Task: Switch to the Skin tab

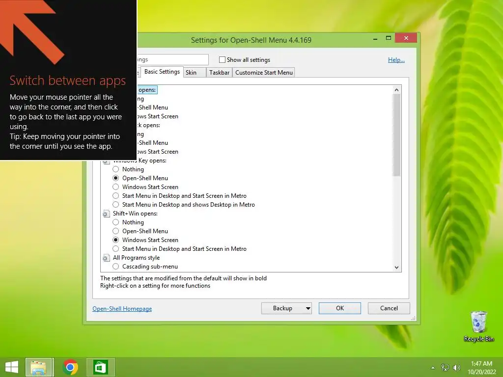Action: point(195,73)
